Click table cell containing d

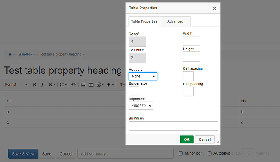click(x=259, y=122)
